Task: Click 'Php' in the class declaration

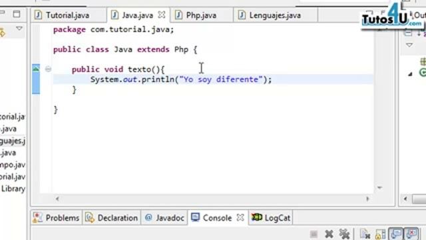Action: [181, 49]
